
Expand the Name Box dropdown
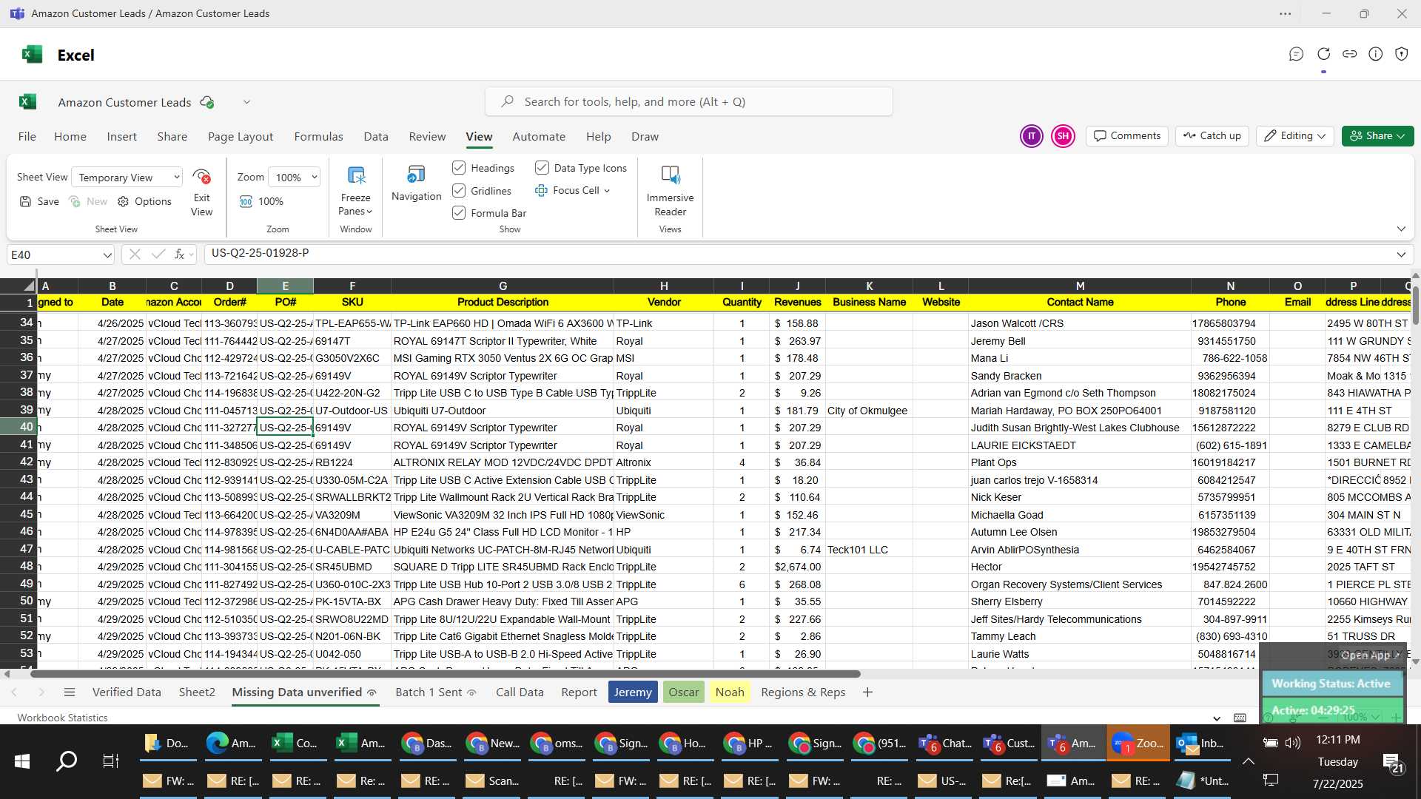pos(107,255)
